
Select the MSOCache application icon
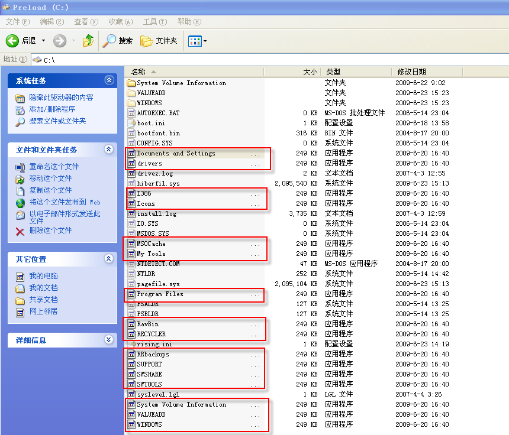point(131,244)
